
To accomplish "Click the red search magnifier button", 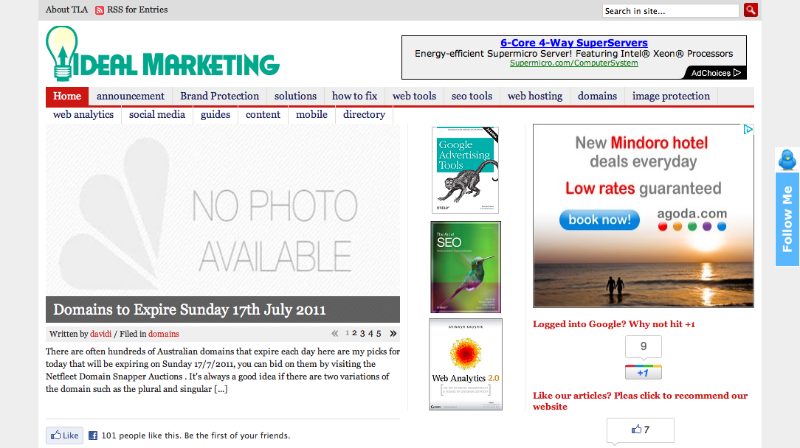I will [x=751, y=10].
